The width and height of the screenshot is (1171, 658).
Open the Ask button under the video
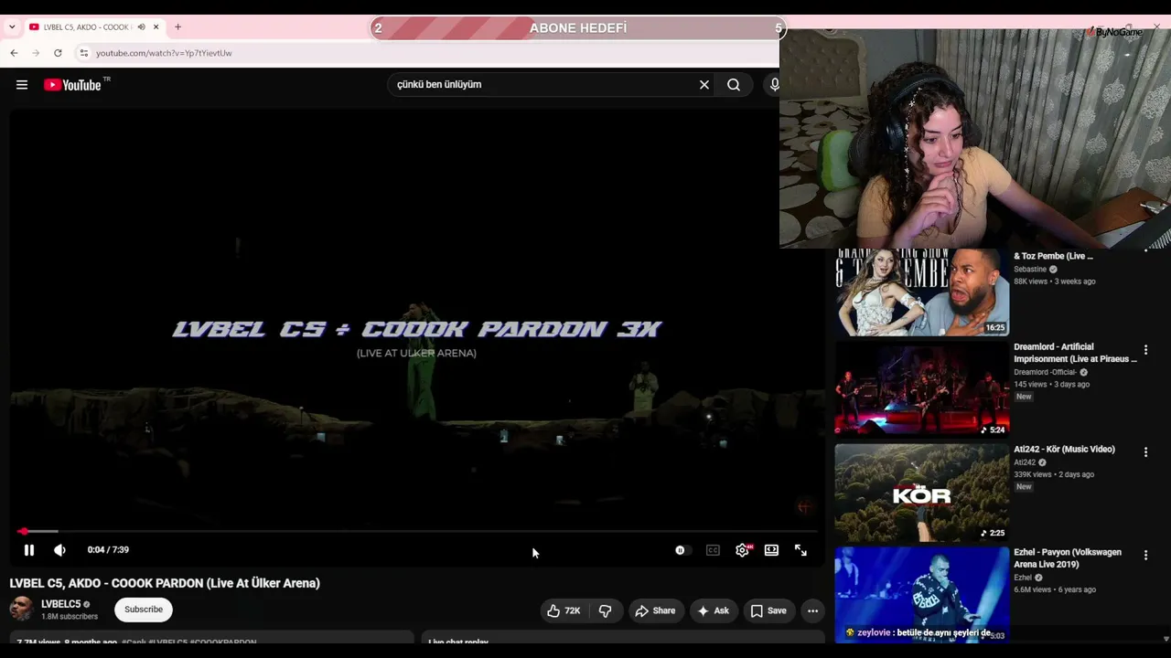pos(713,610)
